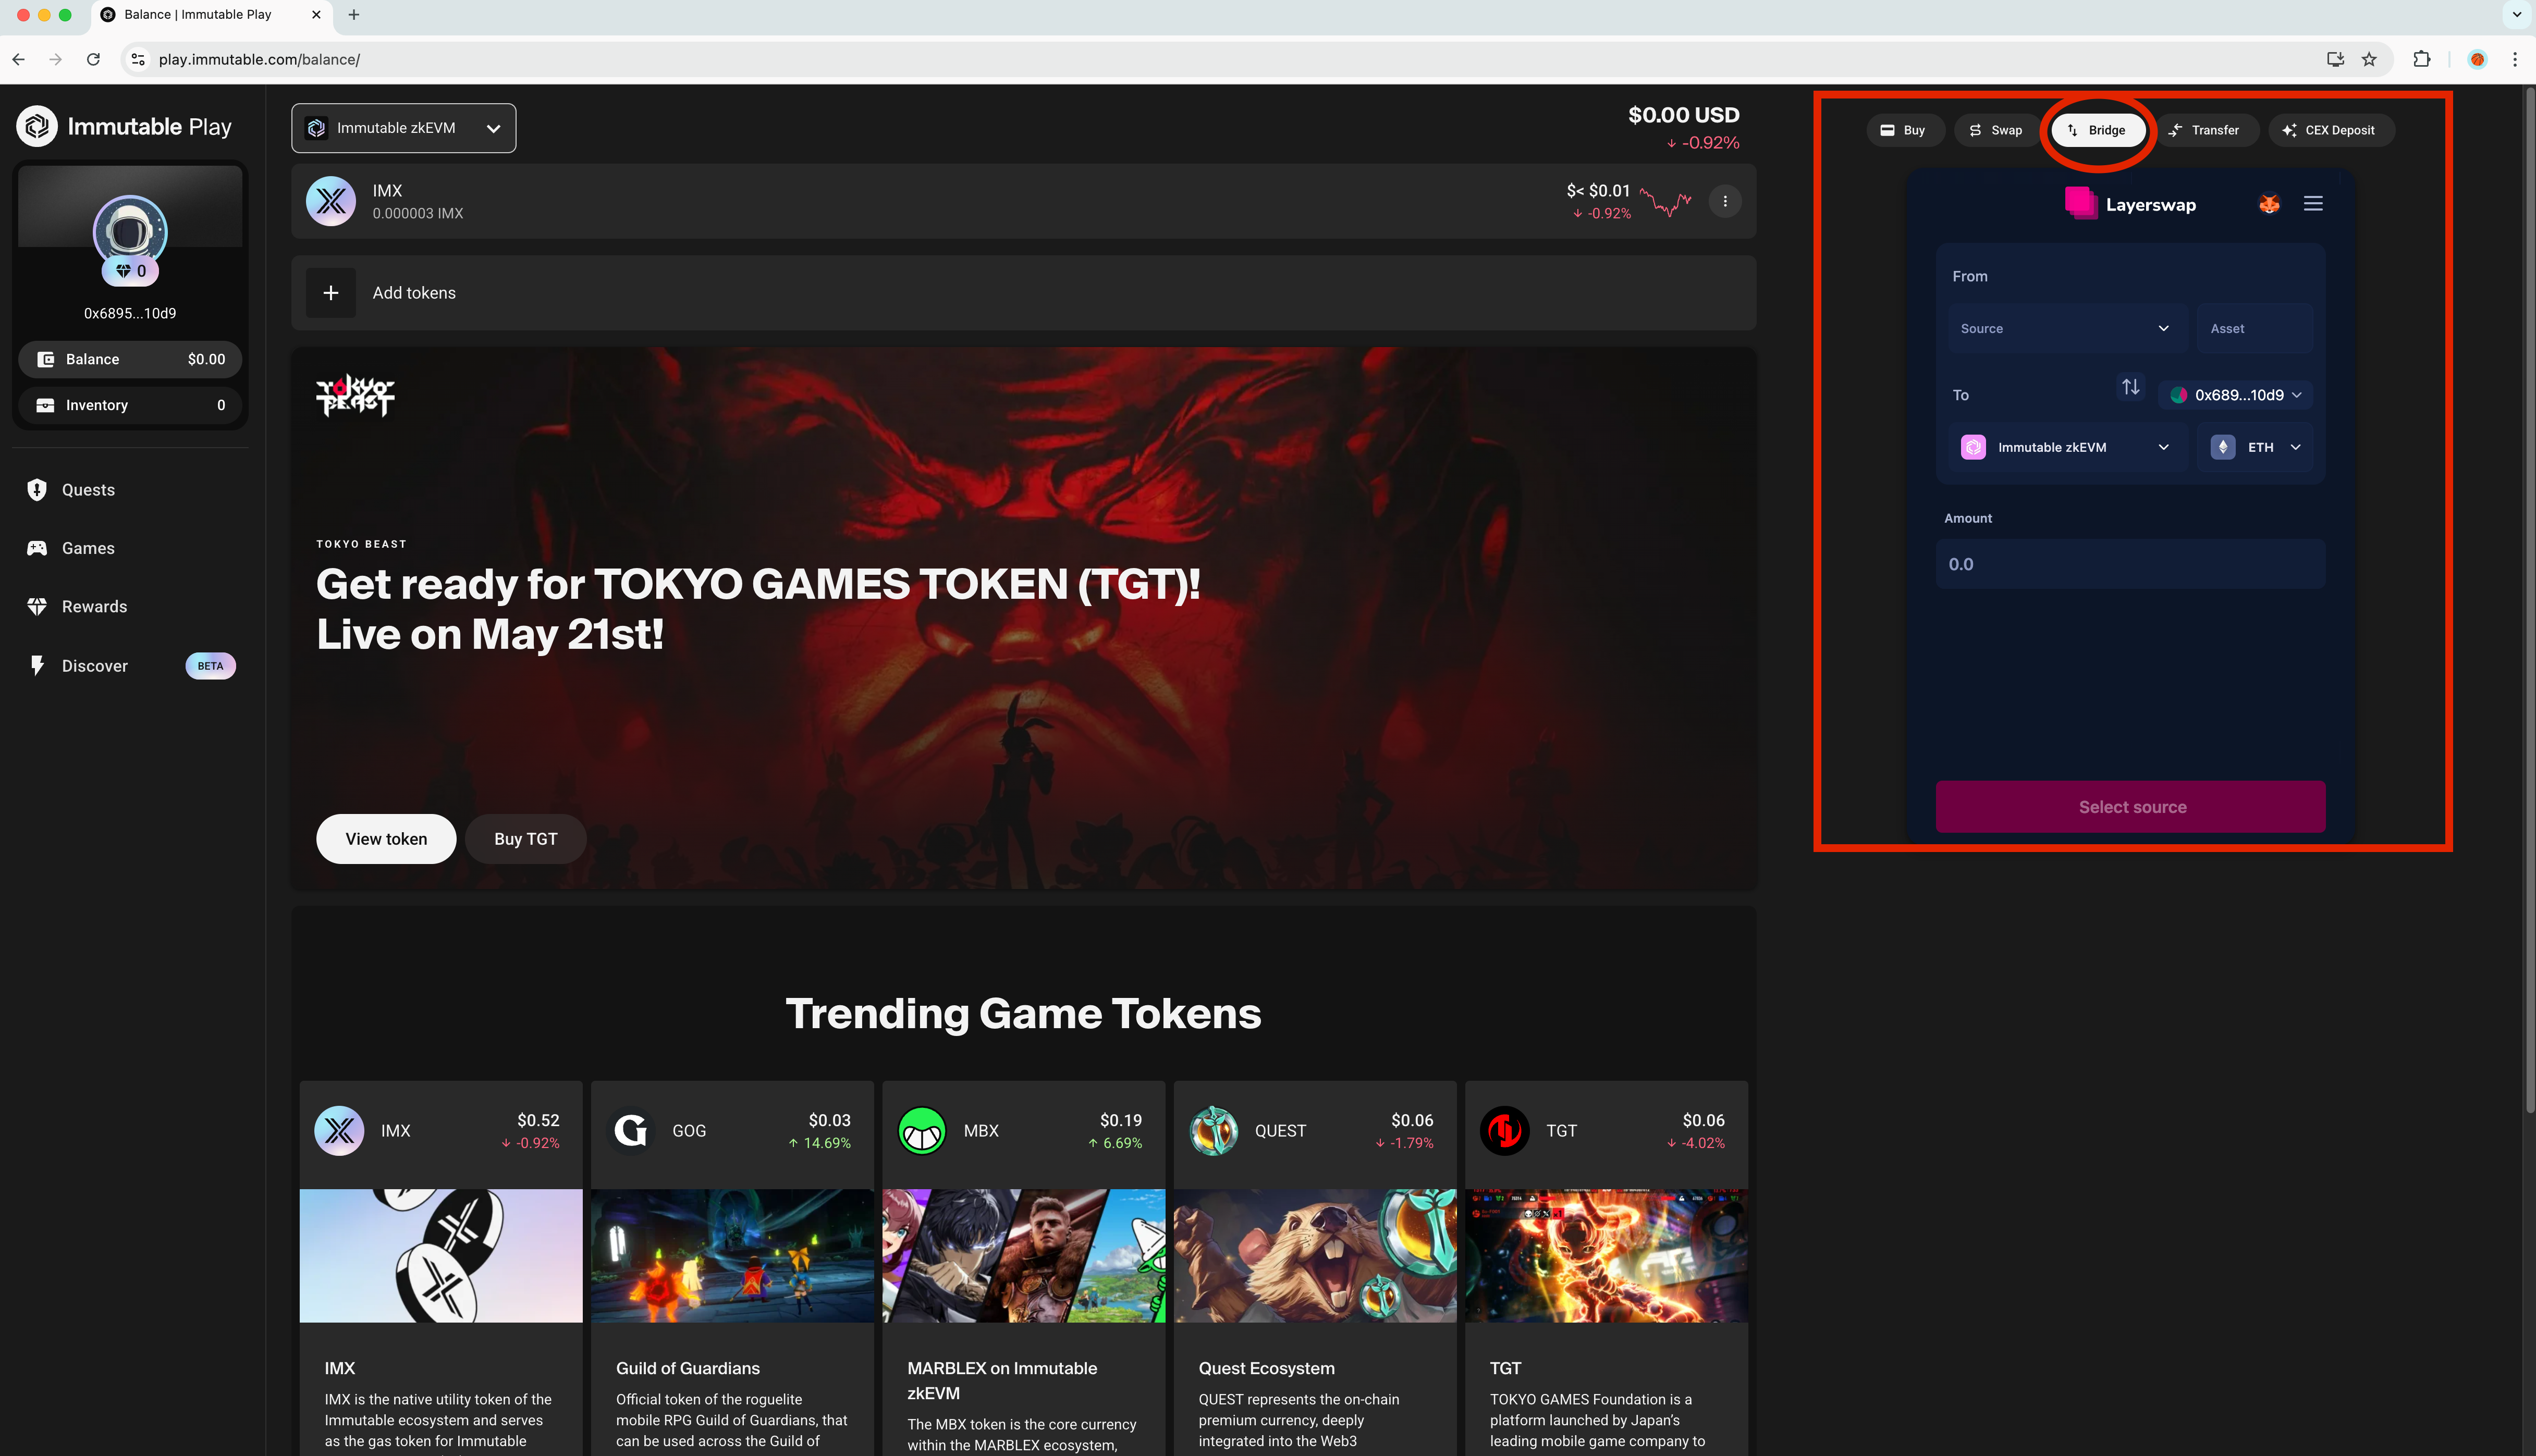Open the Quests shield icon
The width and height of the screenshot is (2536, 1456).
pos(37,490)
